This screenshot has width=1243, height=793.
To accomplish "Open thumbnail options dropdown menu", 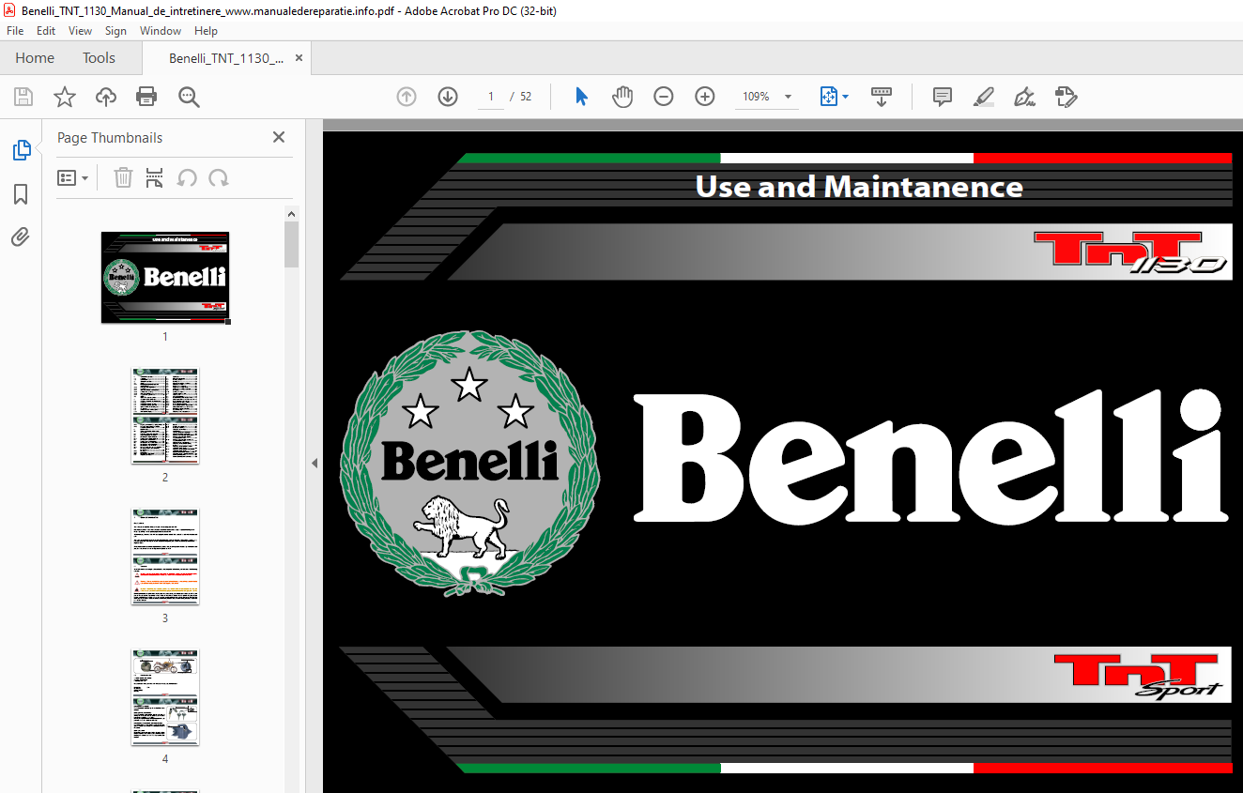I will pos(72,177).
